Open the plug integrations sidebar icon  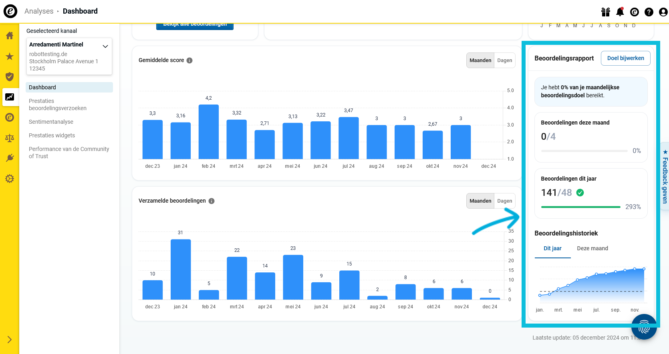(x=10, y=158)
